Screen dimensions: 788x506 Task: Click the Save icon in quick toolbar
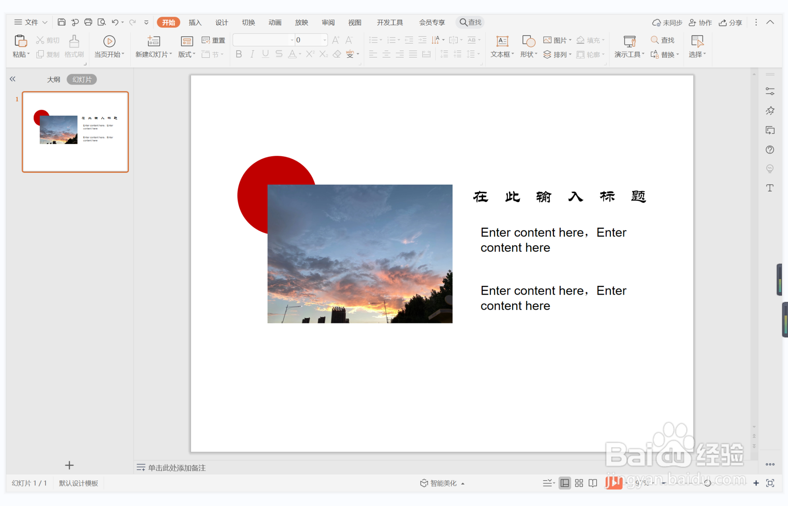61,22
